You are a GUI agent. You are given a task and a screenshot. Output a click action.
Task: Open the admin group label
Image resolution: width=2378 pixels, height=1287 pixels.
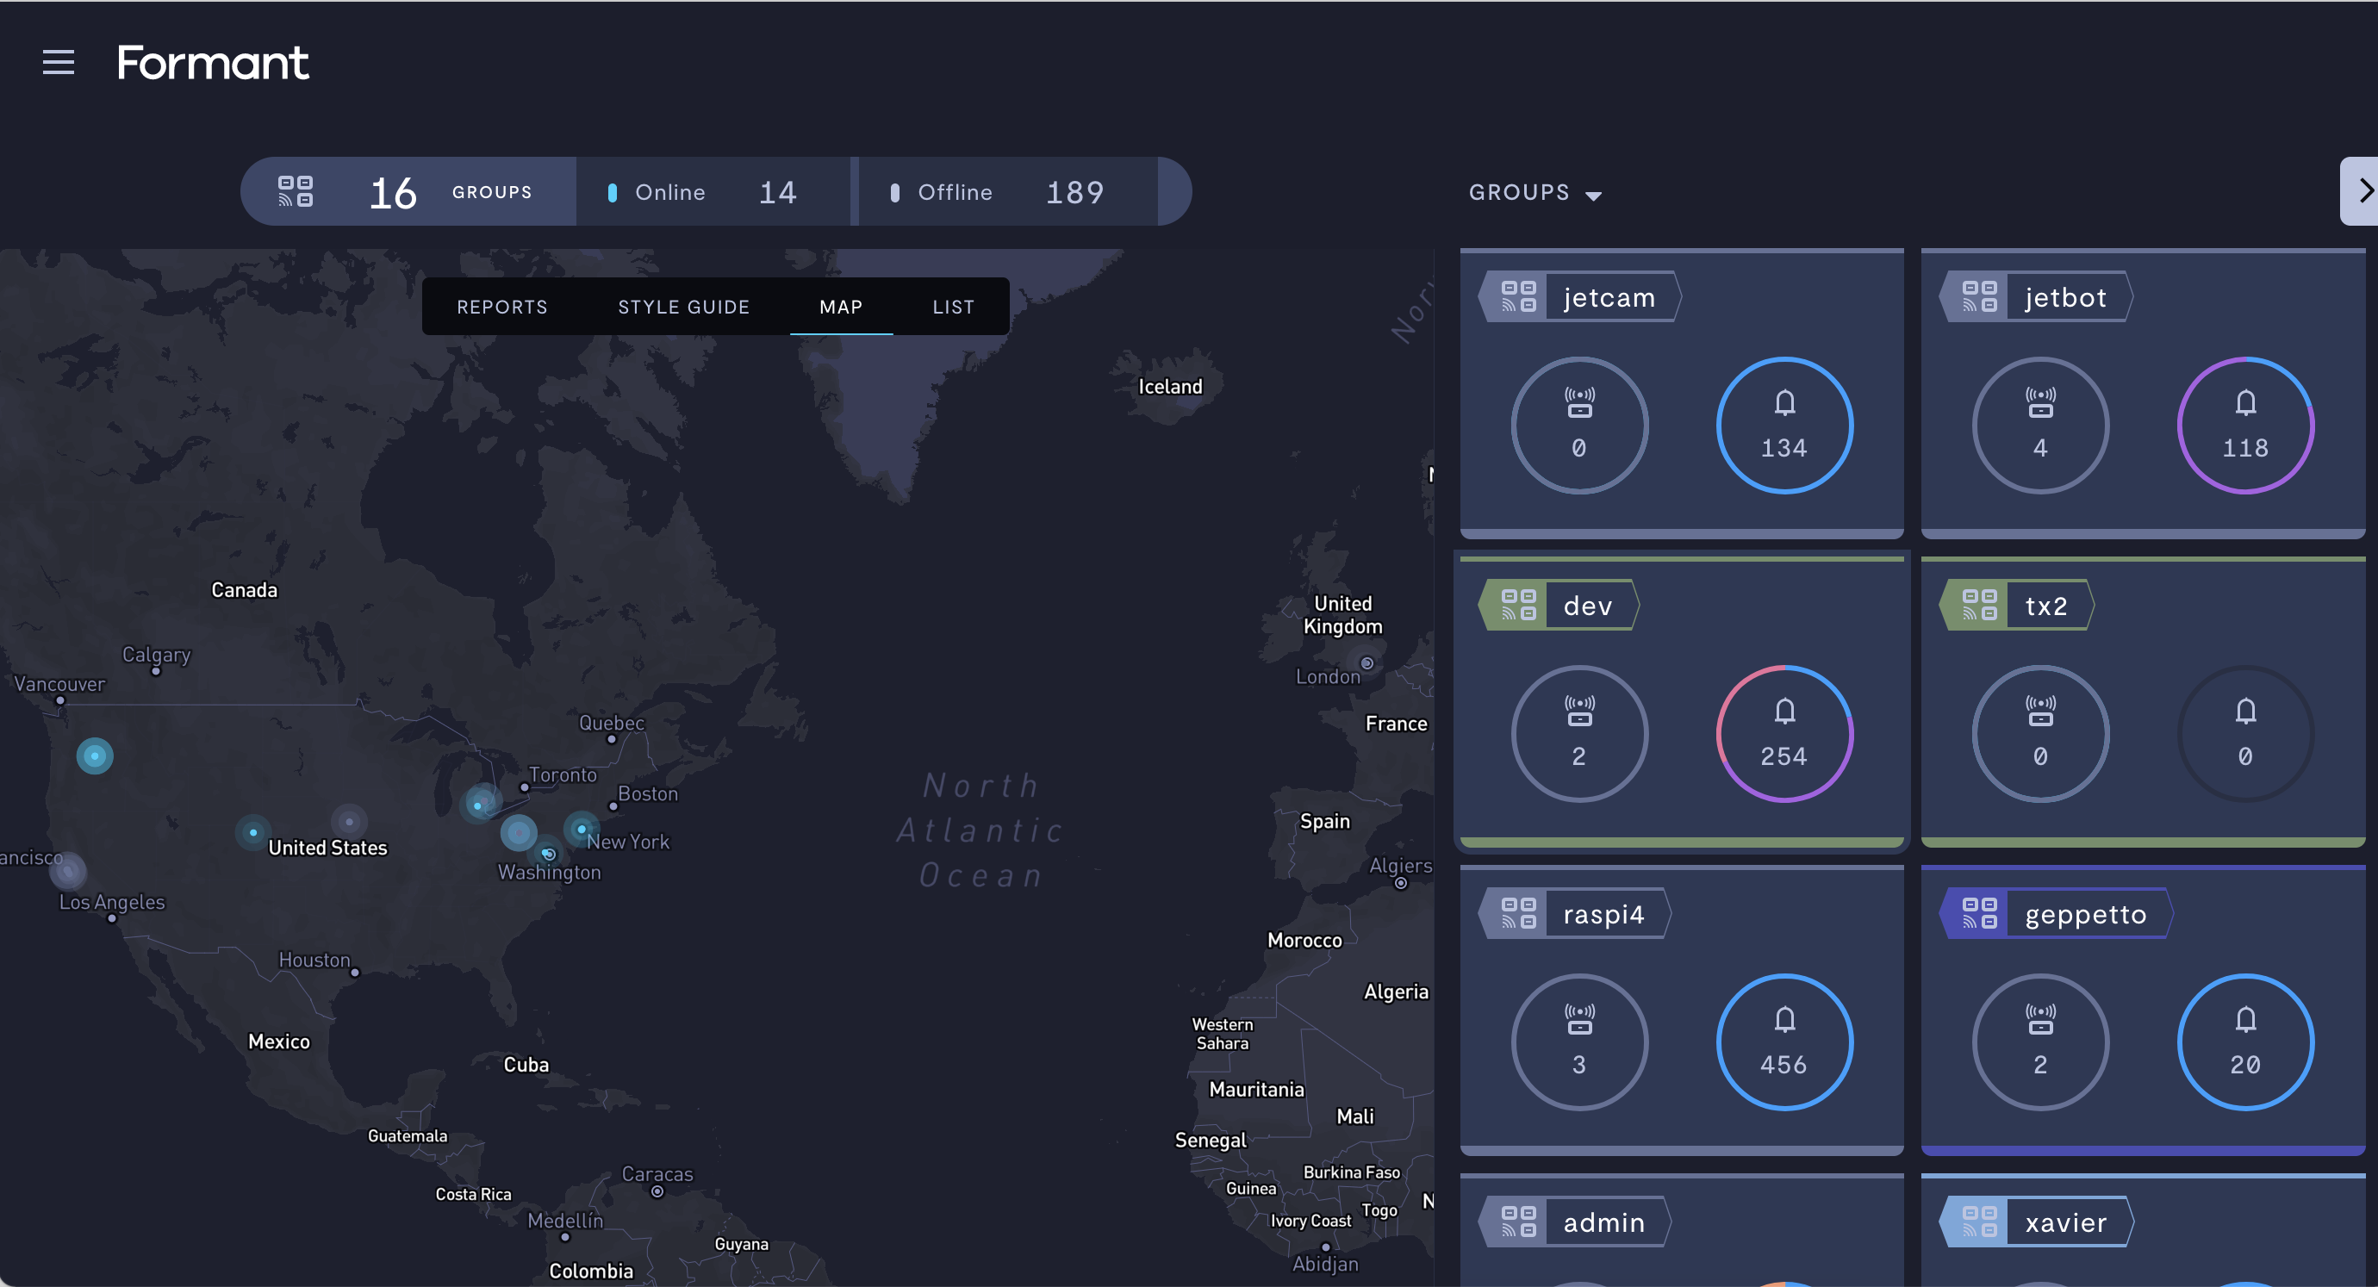(x=1603, y=1222)
